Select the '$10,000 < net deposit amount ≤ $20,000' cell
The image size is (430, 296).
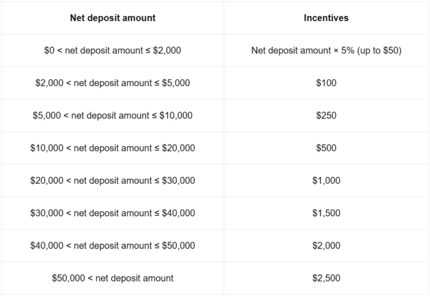click(x=112, y=148)
